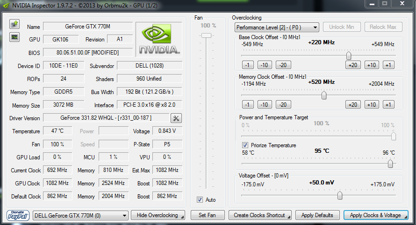This screenshot has width=416, height=225.
Task: Click the Current Clock value 692 MHz
Action: 57,170
